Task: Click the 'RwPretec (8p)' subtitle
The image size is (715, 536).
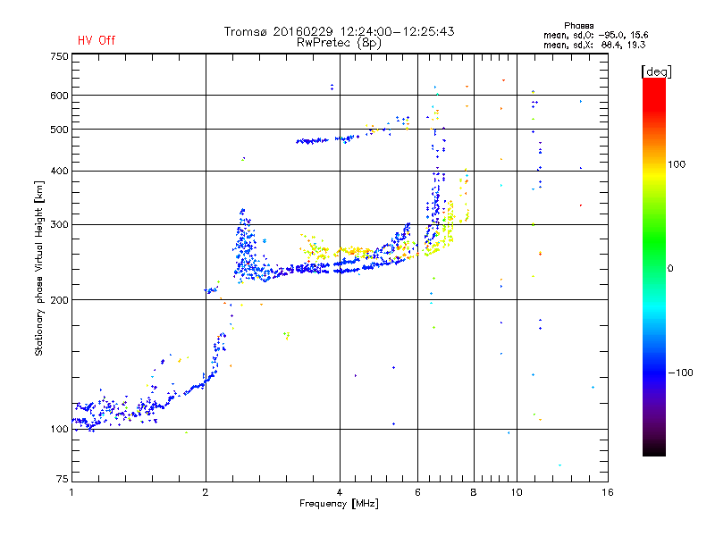Action: 339,43
